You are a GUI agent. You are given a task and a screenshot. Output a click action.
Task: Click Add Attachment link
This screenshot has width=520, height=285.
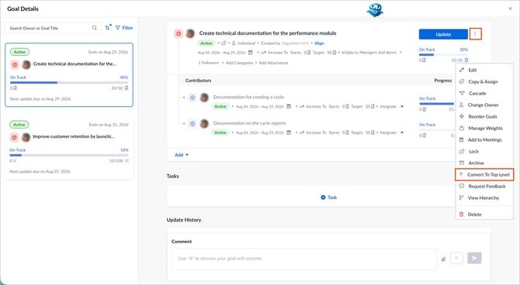[x=273, y=63]
